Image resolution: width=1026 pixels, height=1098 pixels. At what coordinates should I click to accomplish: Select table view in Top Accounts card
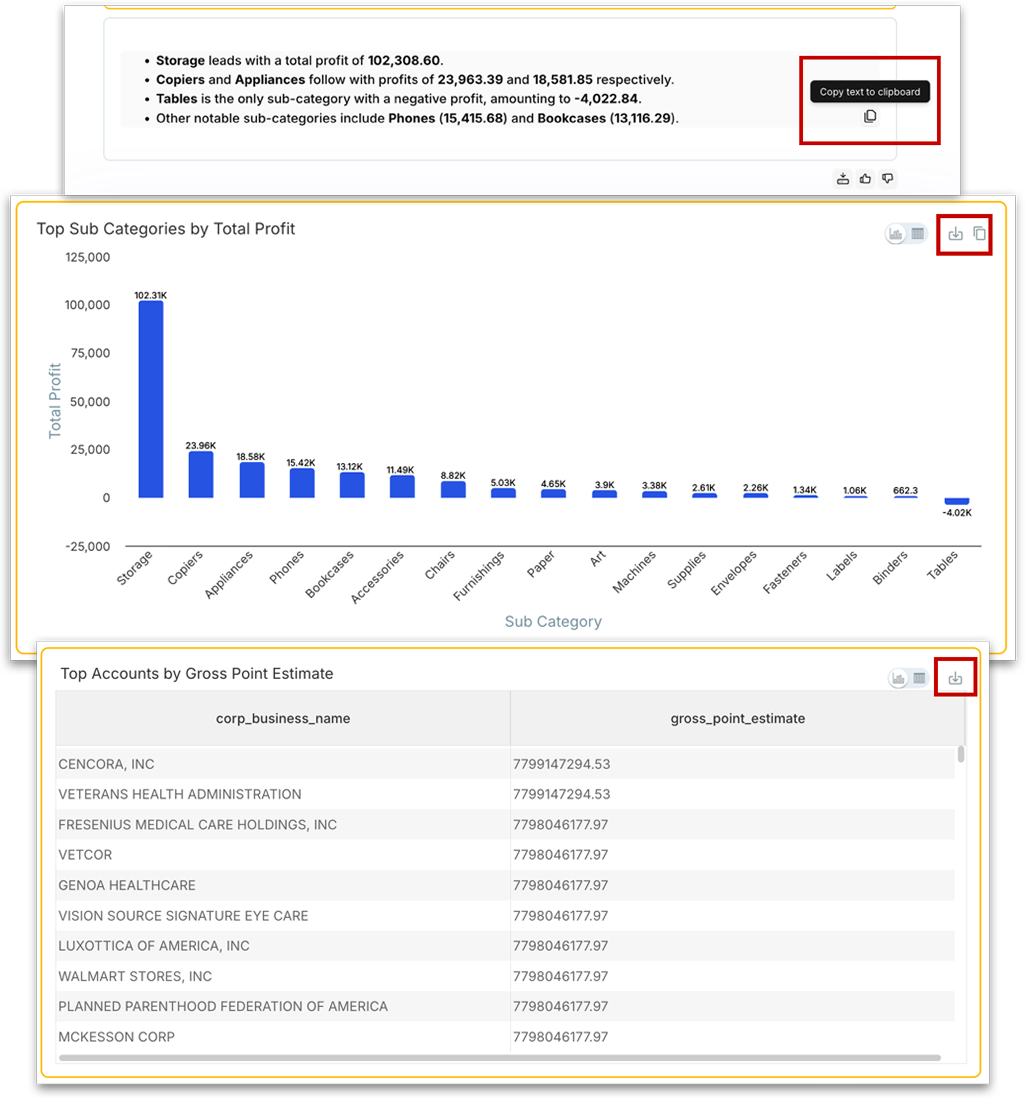(x=920, y=678)
